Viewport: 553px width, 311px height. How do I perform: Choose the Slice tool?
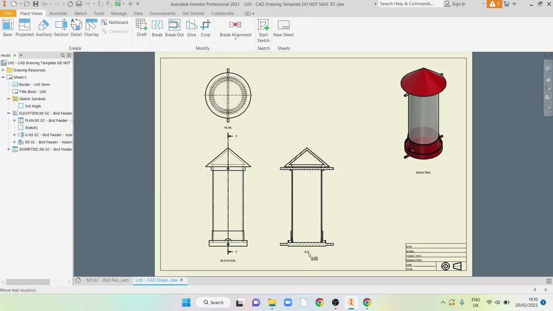[191, 29]
